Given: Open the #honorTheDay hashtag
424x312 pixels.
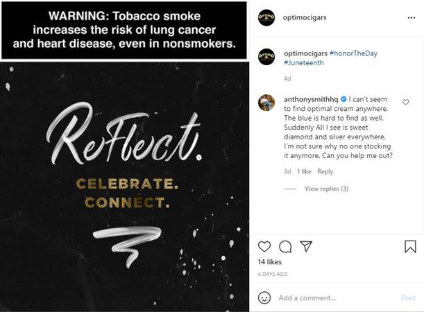Looking at the screenshot, I should coord(353,53).
